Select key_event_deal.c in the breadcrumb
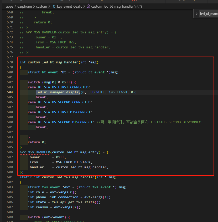The width and height of the screenshot is (218, 222). [x=70, y=7]
